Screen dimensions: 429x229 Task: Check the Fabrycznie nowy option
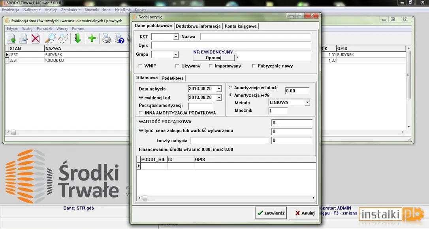click(254, 66)
